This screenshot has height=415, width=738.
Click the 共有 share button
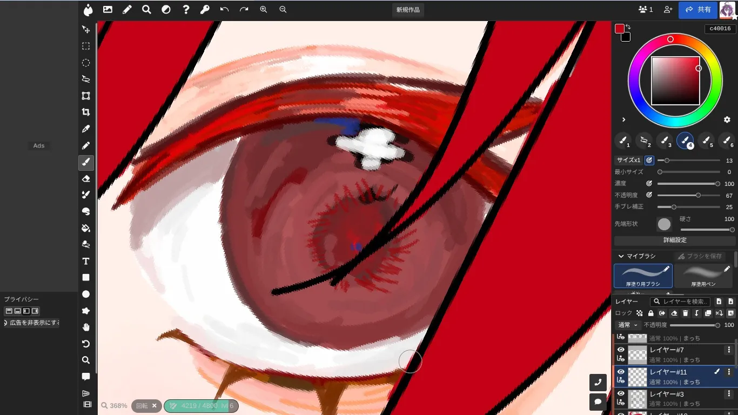[698, 10]
